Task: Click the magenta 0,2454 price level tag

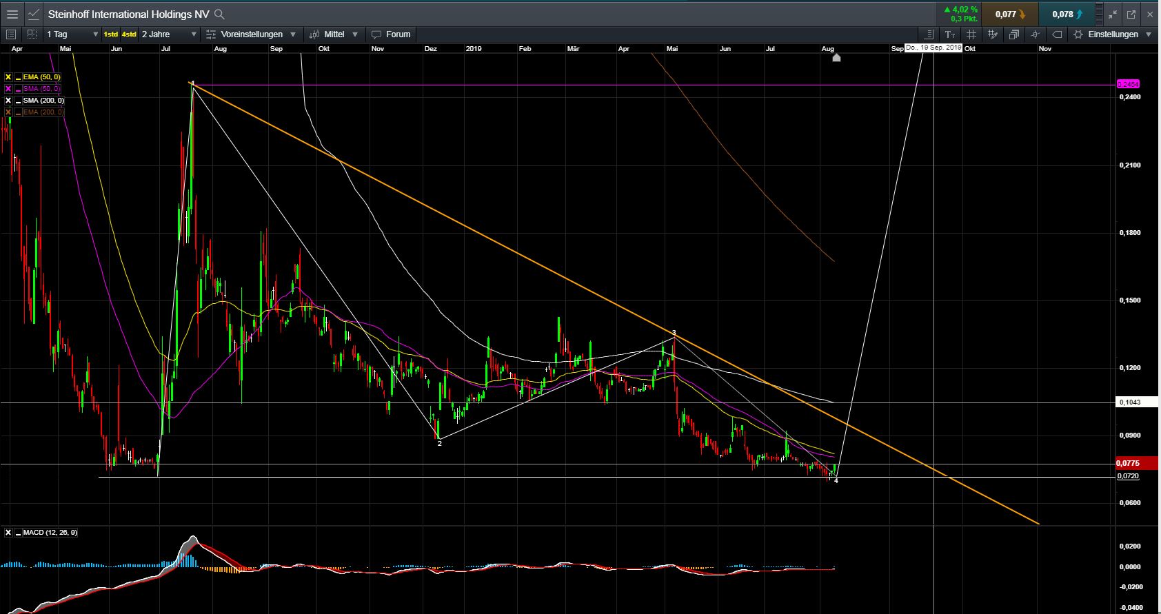Action: [x=1128, y=84]
